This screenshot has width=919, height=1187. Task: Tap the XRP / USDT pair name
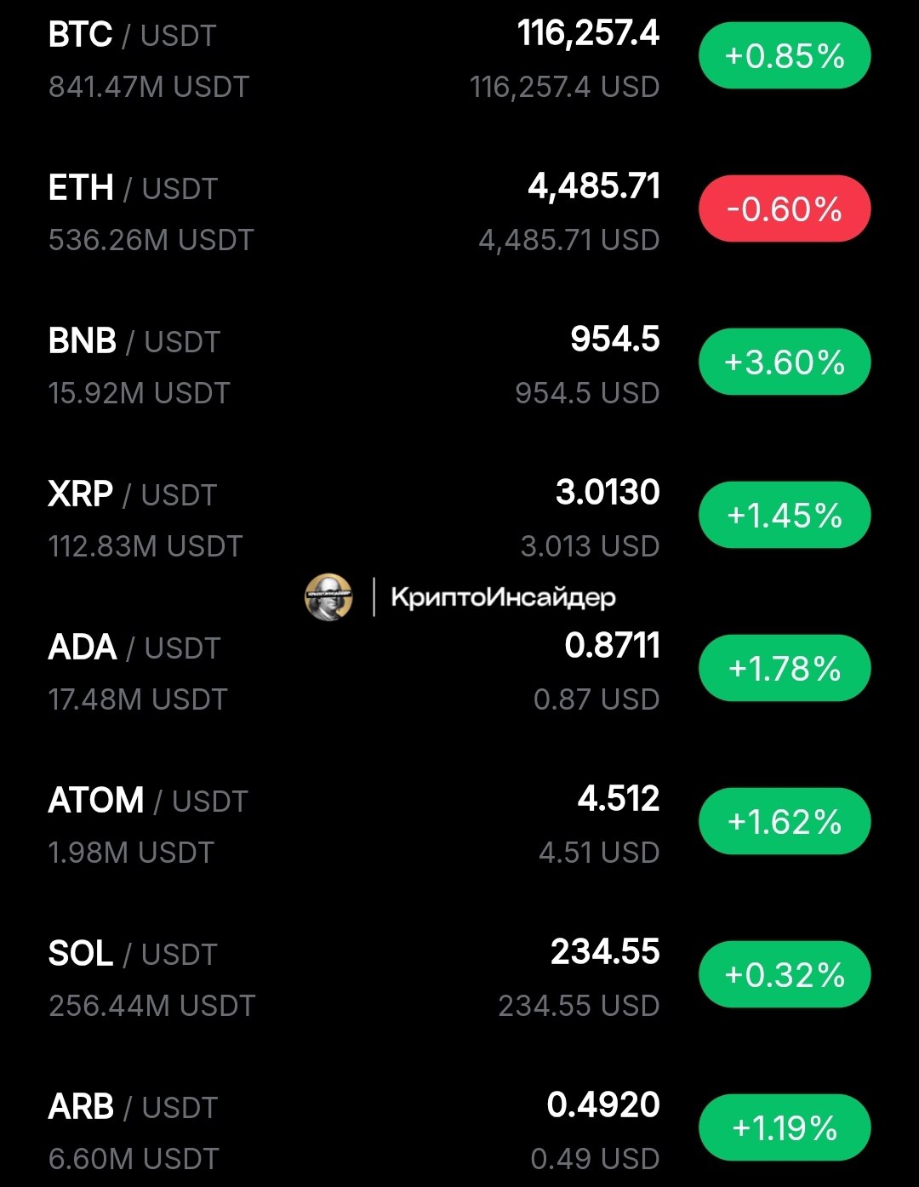[x=133, y=494]
